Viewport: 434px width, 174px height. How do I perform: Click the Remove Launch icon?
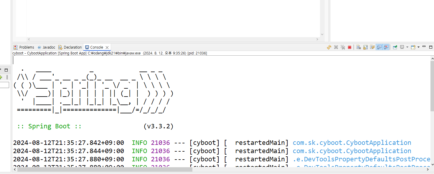(x=336, y=47)
